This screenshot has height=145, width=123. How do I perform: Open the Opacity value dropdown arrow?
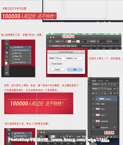coord(118,89)
